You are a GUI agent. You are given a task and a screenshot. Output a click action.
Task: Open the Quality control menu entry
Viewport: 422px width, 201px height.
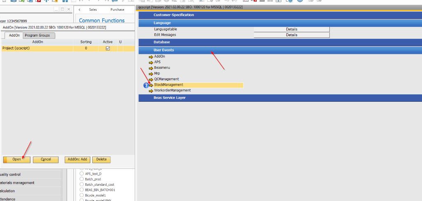(x=30, y=174)
